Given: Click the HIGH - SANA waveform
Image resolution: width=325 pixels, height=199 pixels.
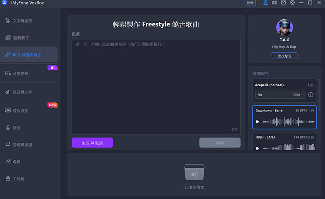Looking at the screenshot, I should [289, 147].
